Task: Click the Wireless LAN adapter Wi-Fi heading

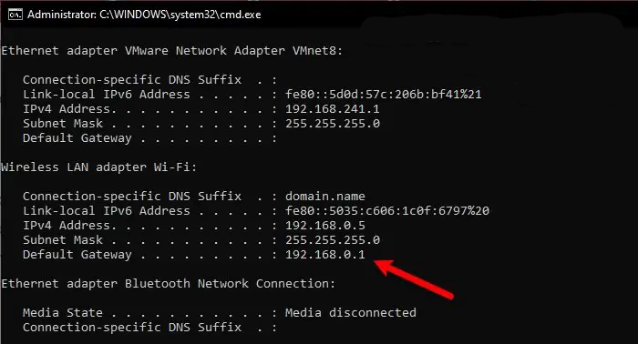Action: tap(98, 167)
